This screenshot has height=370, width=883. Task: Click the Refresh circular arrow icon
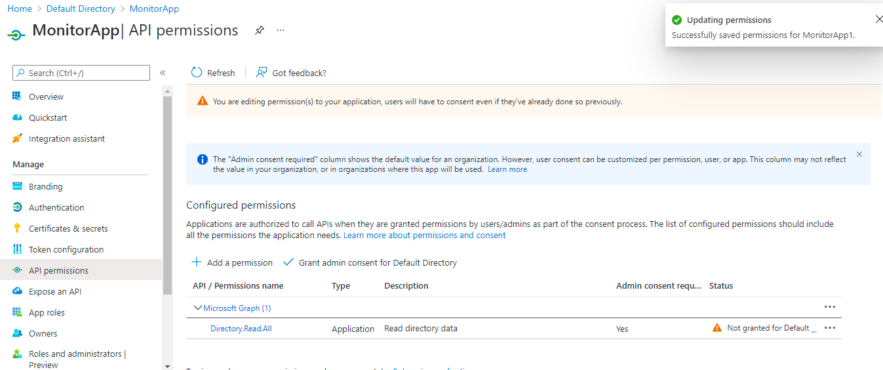point(197,72)
